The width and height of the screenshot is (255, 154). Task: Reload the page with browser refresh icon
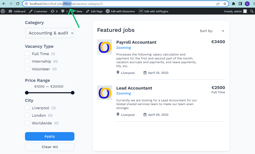(17, 4)
